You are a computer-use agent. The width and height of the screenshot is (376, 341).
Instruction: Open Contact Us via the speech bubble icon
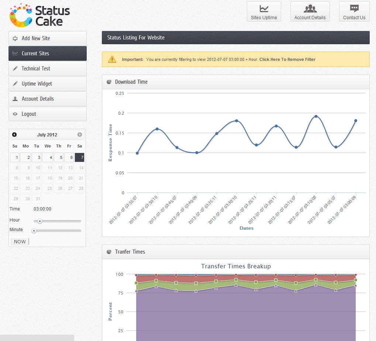[354, 9]
